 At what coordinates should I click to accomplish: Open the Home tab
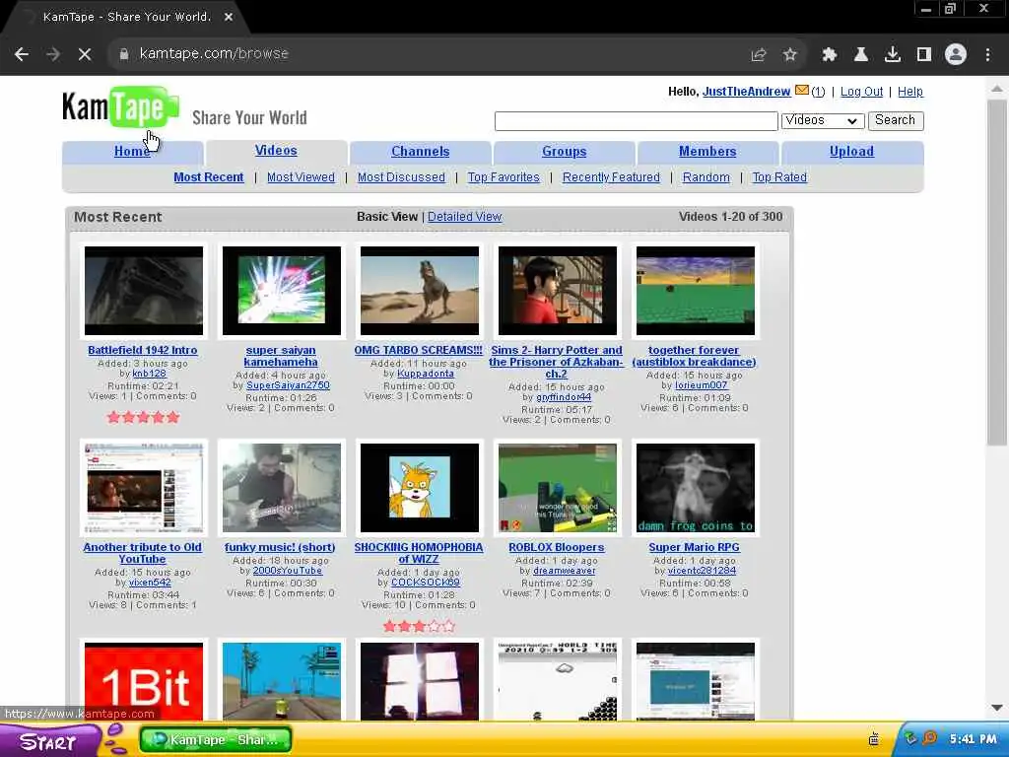133,152
